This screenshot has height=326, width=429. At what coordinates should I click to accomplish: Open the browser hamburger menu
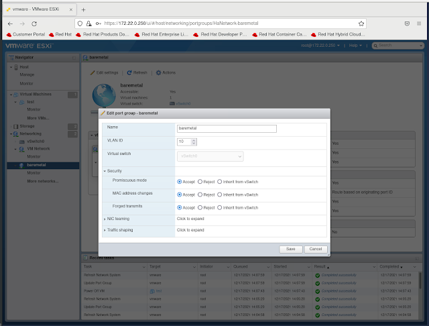[419, 23]
